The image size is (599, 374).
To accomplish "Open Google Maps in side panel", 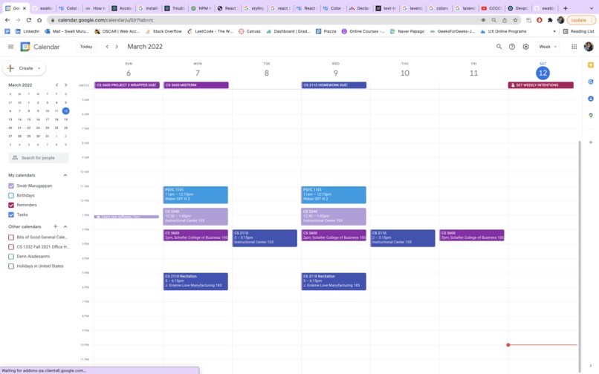I will (591, 115).
